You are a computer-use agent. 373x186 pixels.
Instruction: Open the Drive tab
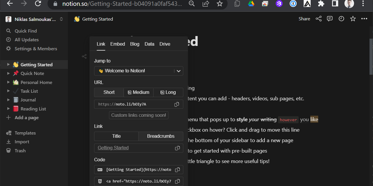tap(165, 44)
